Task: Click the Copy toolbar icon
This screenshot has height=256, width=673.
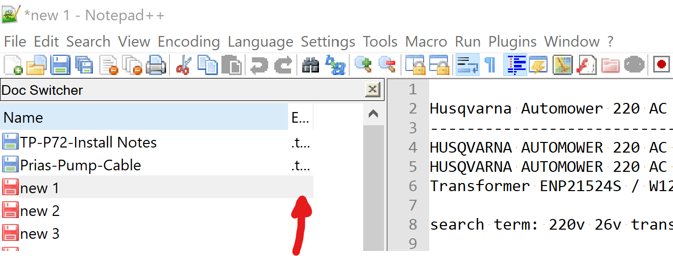Action: point(207,65)
